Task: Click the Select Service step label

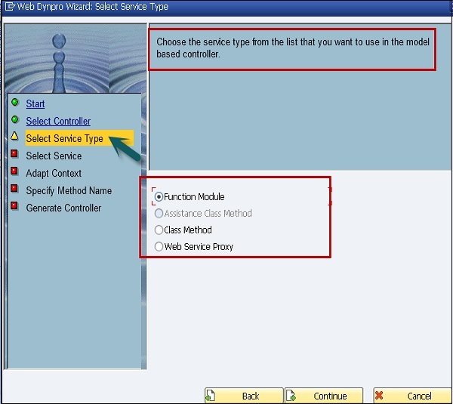Action: [54, 156]
